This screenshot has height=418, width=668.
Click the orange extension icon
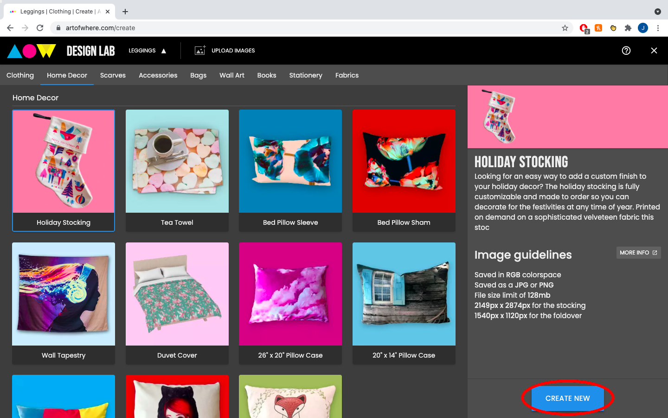[x=598, y=28]
